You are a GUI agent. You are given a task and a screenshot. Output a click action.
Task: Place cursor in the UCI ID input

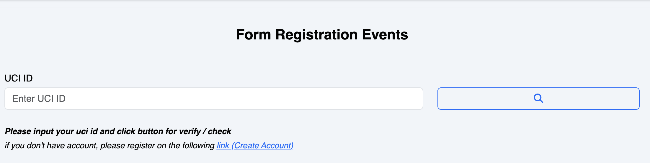pyautogui.click(x=214, y=99)
